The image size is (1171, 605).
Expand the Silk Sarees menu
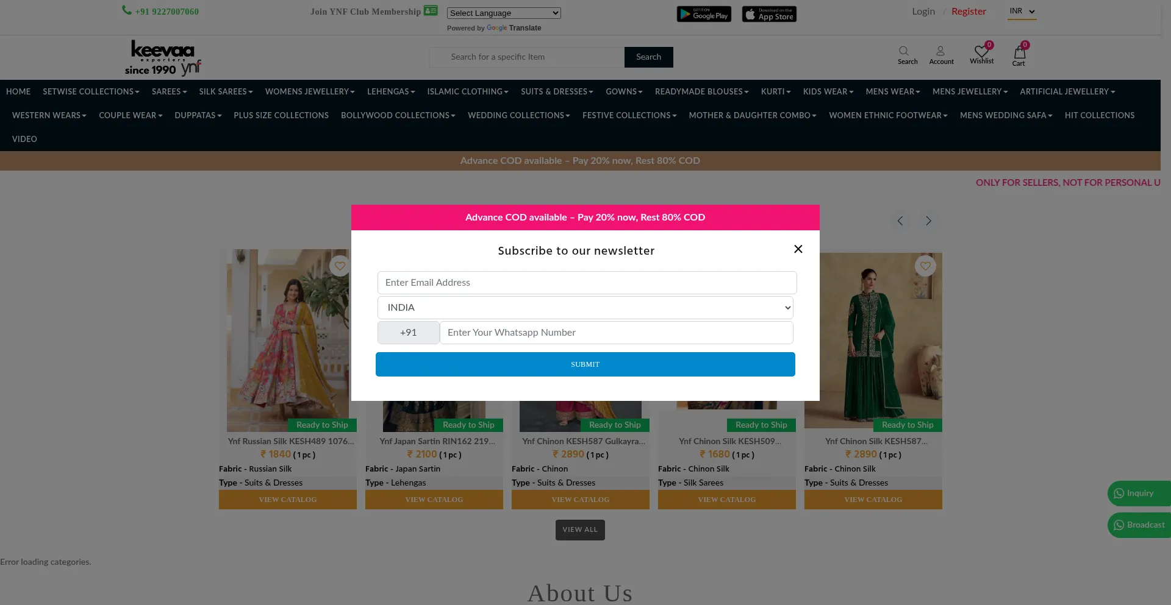coord(226,91)
